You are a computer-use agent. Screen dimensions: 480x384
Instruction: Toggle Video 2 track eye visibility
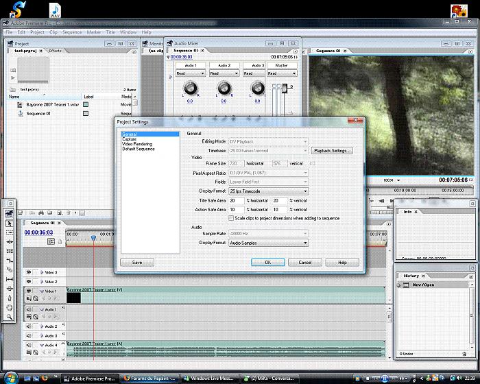pos(29,281)
